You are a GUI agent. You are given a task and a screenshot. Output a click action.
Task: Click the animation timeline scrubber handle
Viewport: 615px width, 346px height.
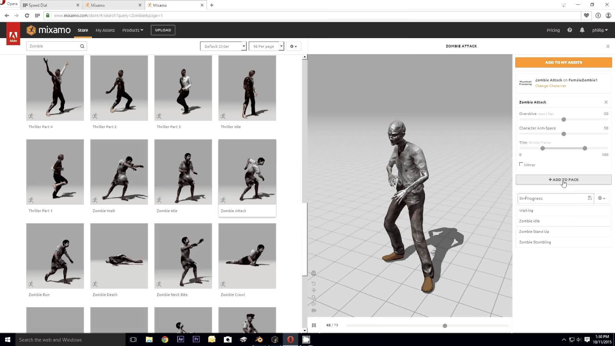[445, 326]
